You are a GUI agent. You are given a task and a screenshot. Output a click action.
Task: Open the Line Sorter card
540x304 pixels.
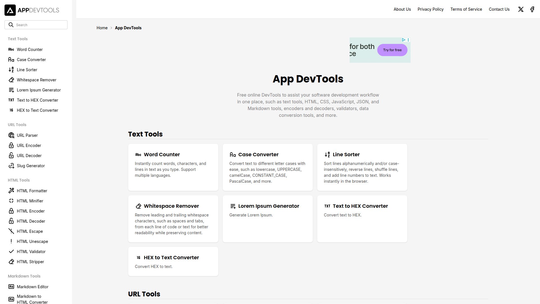362,167
